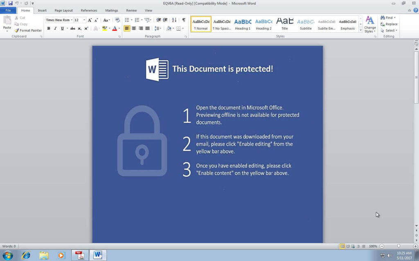The height and width of the screenshot is (261, 419).
Task: Switch to the References tab
Action: coord(89,10)
